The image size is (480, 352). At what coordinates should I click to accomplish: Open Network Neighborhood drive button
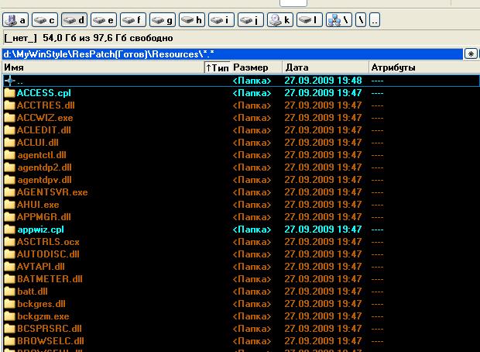[339, 20]
